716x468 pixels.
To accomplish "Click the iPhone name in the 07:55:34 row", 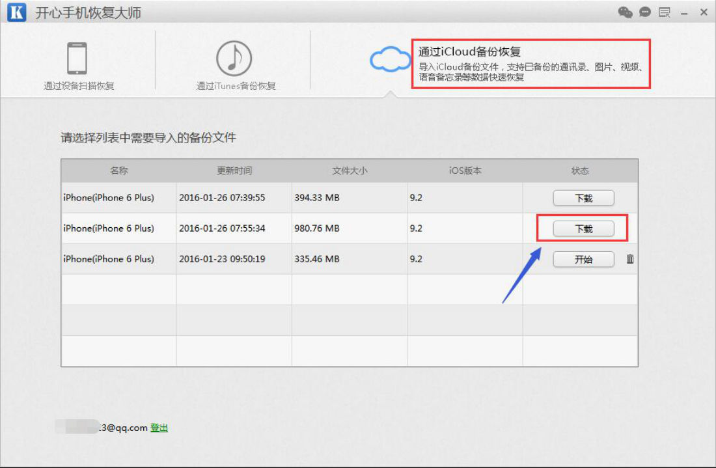I will coord(109,228).
